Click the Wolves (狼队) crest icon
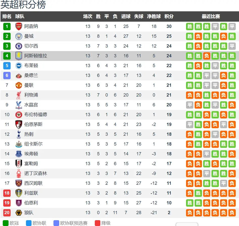The width and height of the screenshot is (239, 226). point(18,212)
